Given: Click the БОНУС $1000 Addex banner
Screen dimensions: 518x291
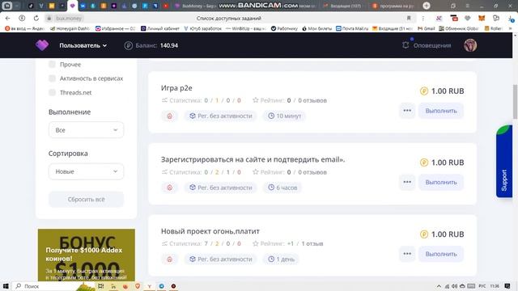Looking at the screenshot, I should click(x=87, y=255).
